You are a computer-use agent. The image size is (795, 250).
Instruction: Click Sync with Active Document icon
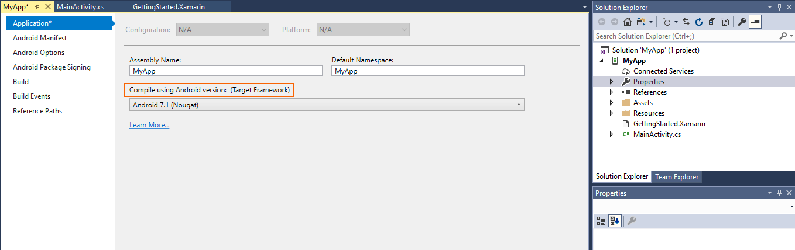[x=687, y=22]
